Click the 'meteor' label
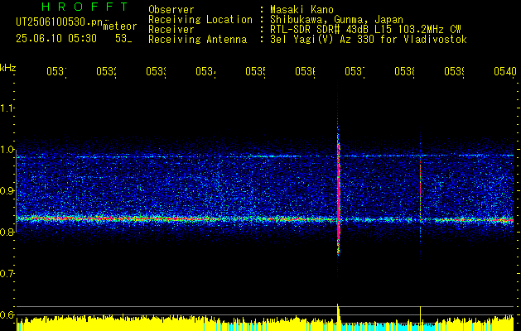 coord(120,26)
